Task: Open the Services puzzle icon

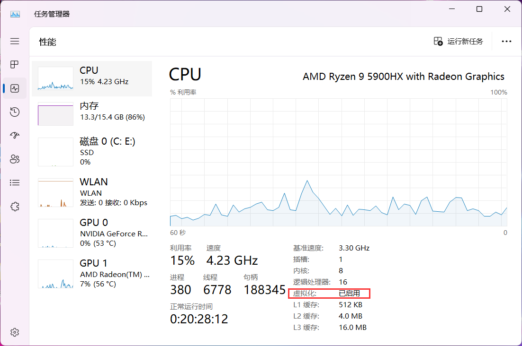Action: (x=15, y=207)
